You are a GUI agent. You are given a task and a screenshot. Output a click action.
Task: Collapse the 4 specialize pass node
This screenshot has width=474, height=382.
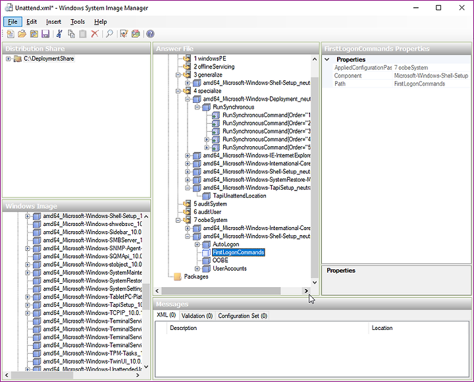178,91
